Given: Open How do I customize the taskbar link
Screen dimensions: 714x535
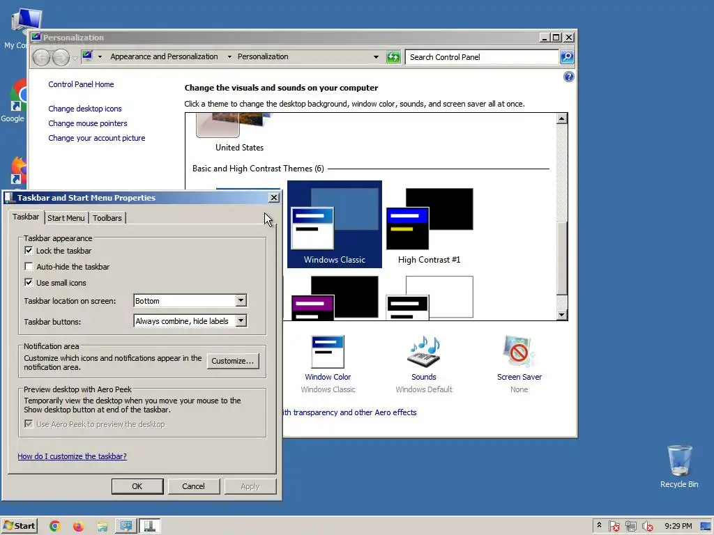Looking at the screenshot, I should (x=72, y=456).
